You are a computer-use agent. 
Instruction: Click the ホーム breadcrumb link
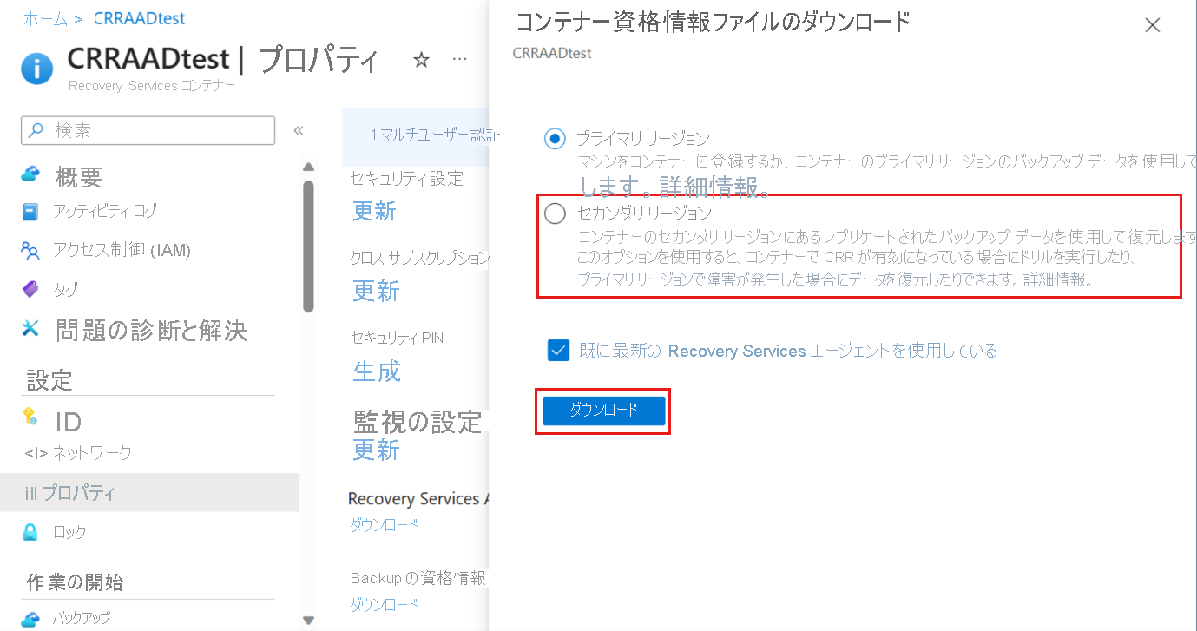tap(45, 18)
